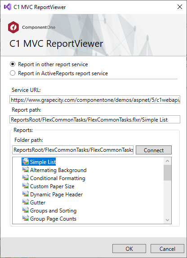This screenshot has height=258, width=187.
Task: Click the Conditional Formatting report icon
Action: [26, 178]
